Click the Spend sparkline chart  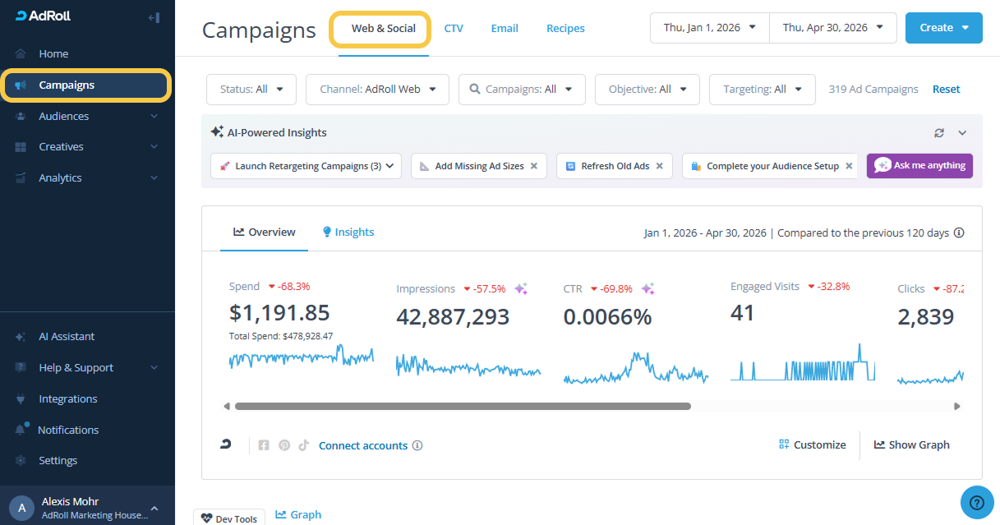pyautogui.click(x=301, y=356)
